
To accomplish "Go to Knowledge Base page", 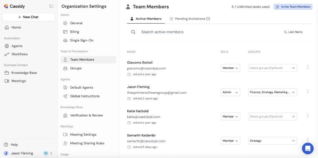I will tap(24, 73).
